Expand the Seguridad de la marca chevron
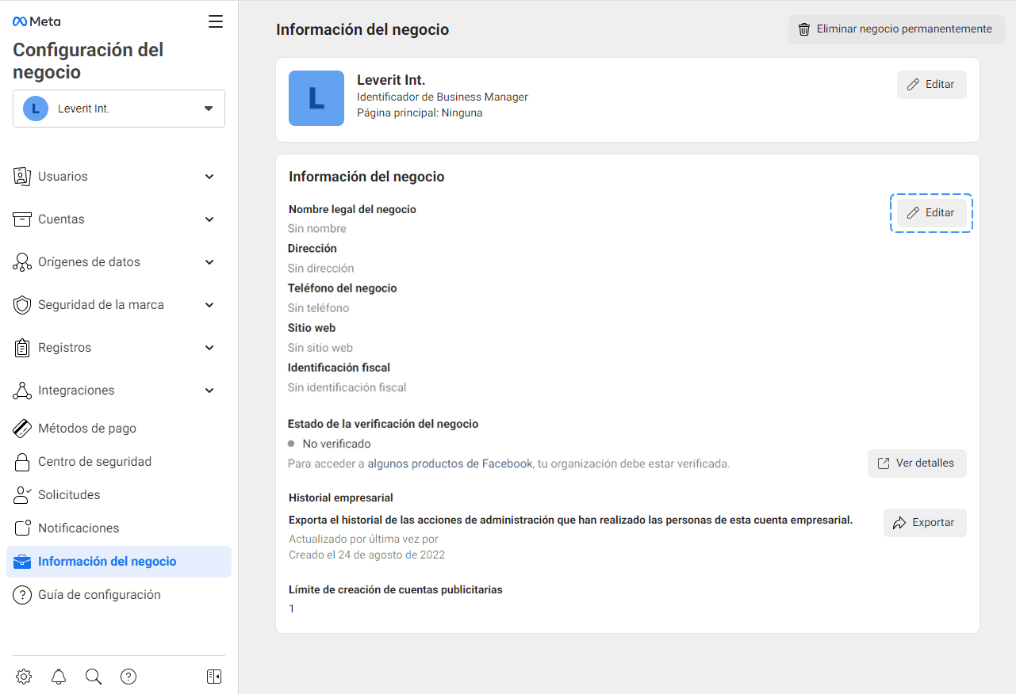1016x694 pixels. pyautogui.click(x=209, y=305)
